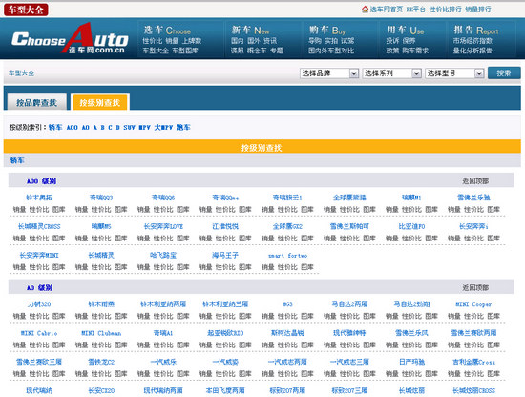
Task: Open the MINI Clubman model link
Action: [101, 333]
